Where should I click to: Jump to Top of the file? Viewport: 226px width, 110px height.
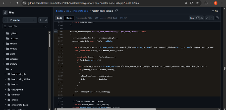(x=215, y=11)
